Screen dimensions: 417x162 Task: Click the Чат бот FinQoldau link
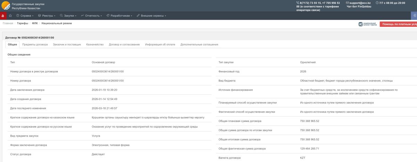click(359, 7)
